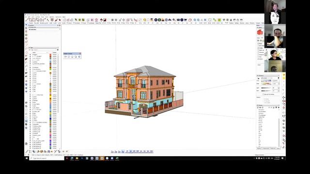Click the envelope icon in the top toolbar
310x174 pixels.
click(x=178, y=20)
